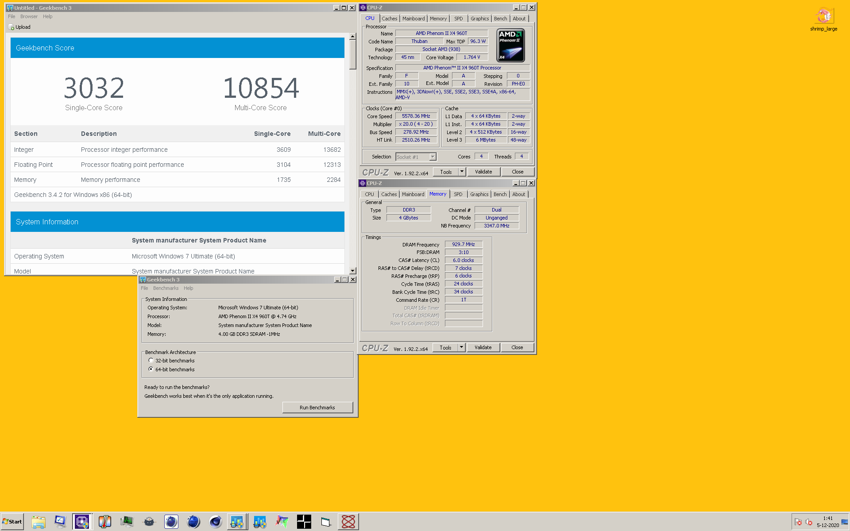
Task: Click the muted volume icon in system tray
Action: point(809,522)
